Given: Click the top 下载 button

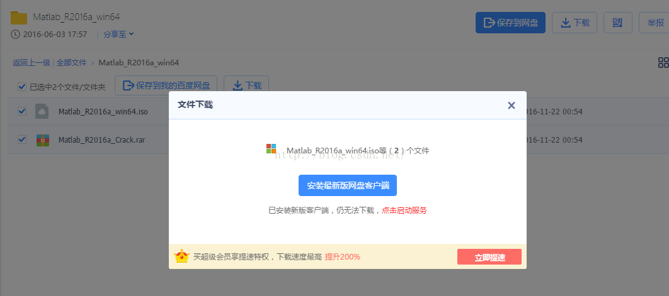Looking at the screenshot, I should click(575, 23).
